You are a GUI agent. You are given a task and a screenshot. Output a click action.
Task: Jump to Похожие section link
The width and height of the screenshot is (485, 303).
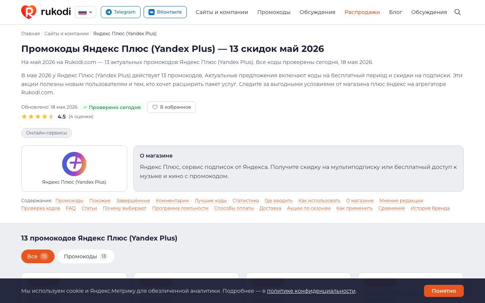click(x=100, y=201)
